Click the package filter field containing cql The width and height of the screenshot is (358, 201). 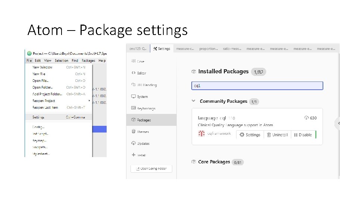(x=257, y=86)
